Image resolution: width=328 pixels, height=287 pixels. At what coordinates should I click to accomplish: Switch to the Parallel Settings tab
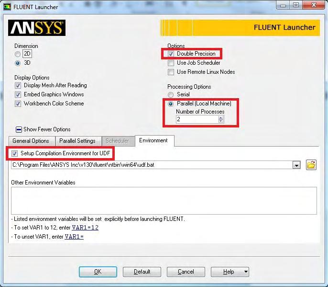pyautogui.click(x=77, y=141)
